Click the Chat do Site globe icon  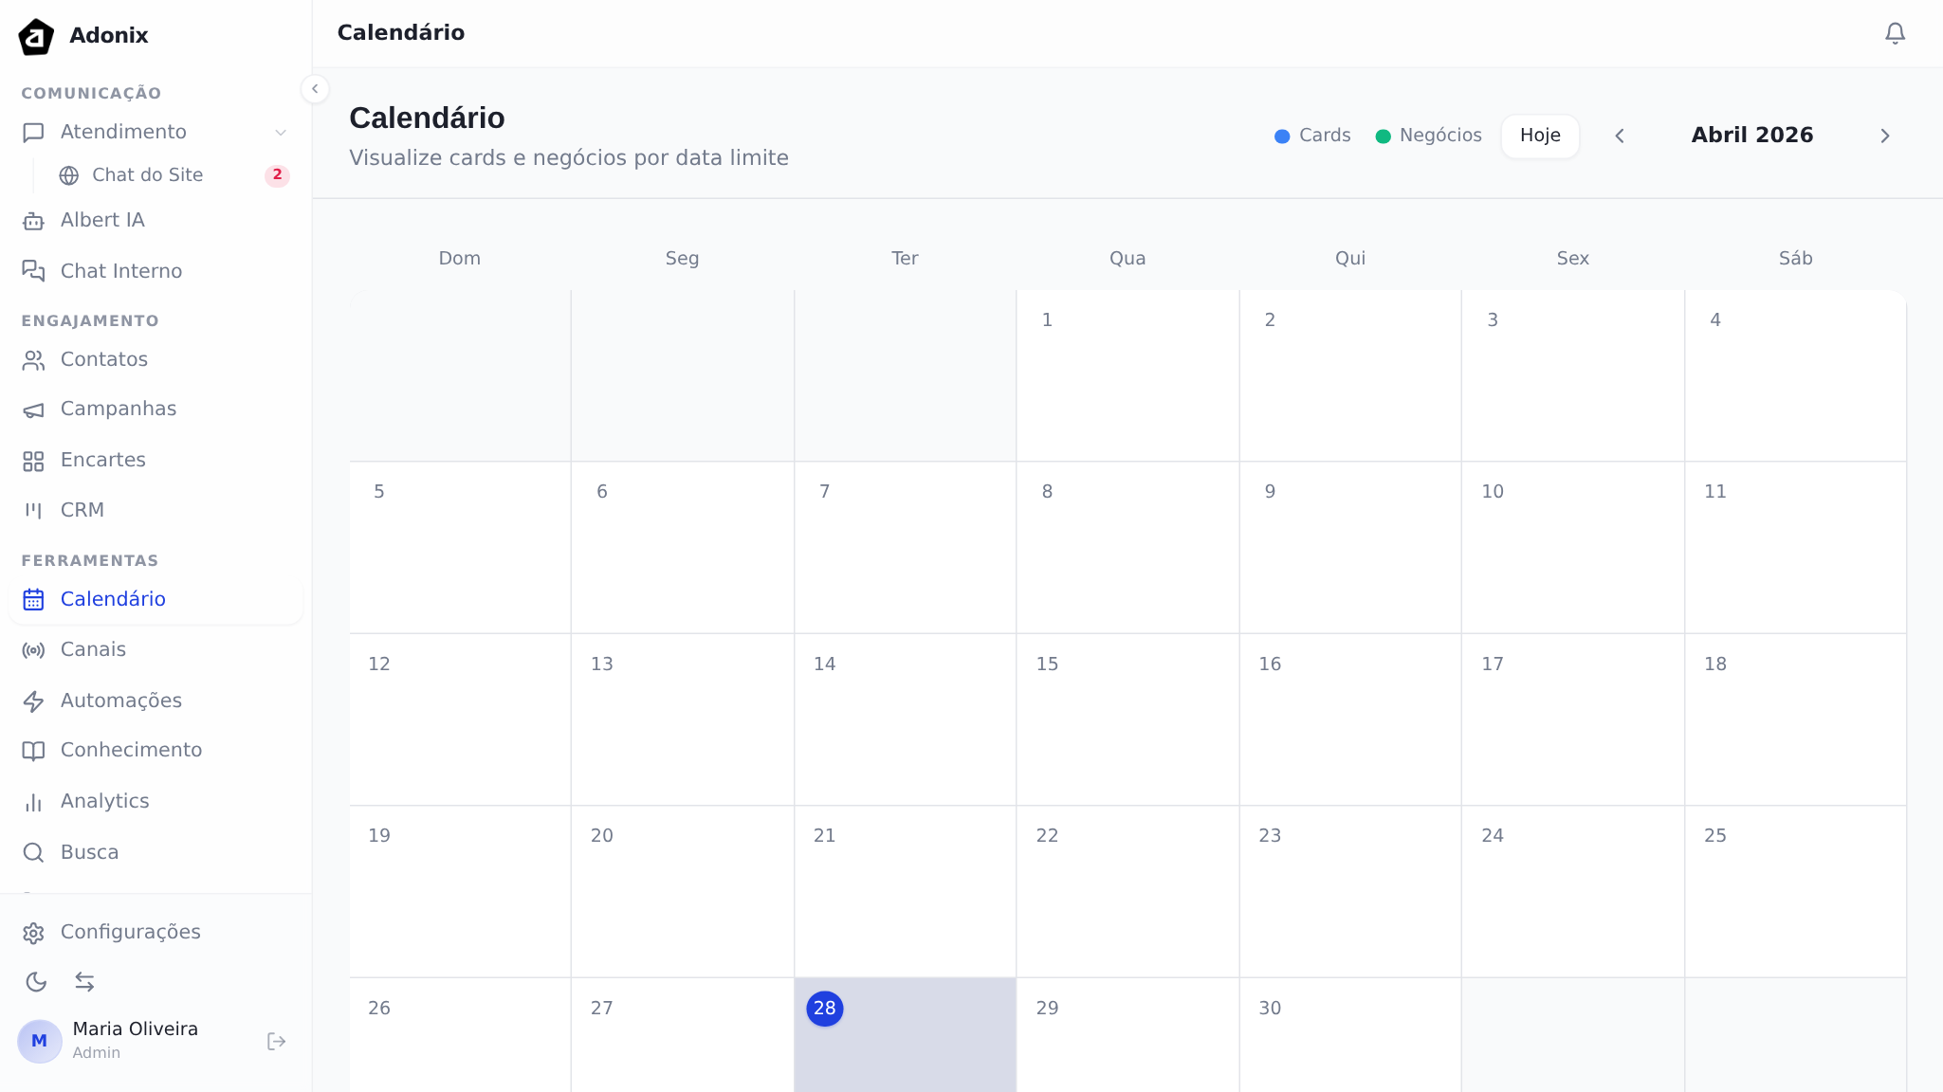point(69,175)
